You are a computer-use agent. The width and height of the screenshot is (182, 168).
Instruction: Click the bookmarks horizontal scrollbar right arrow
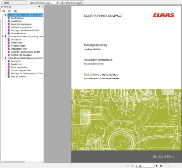tap(42, 162)
